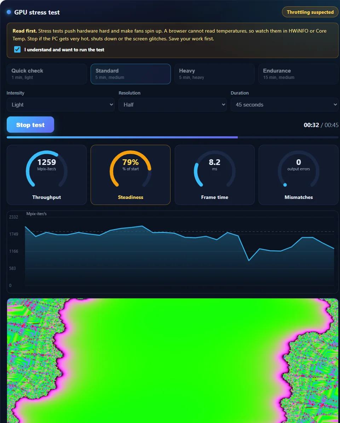
Task: Click the Mpix-iter/s chart unit label
Action: pos(36,214)
